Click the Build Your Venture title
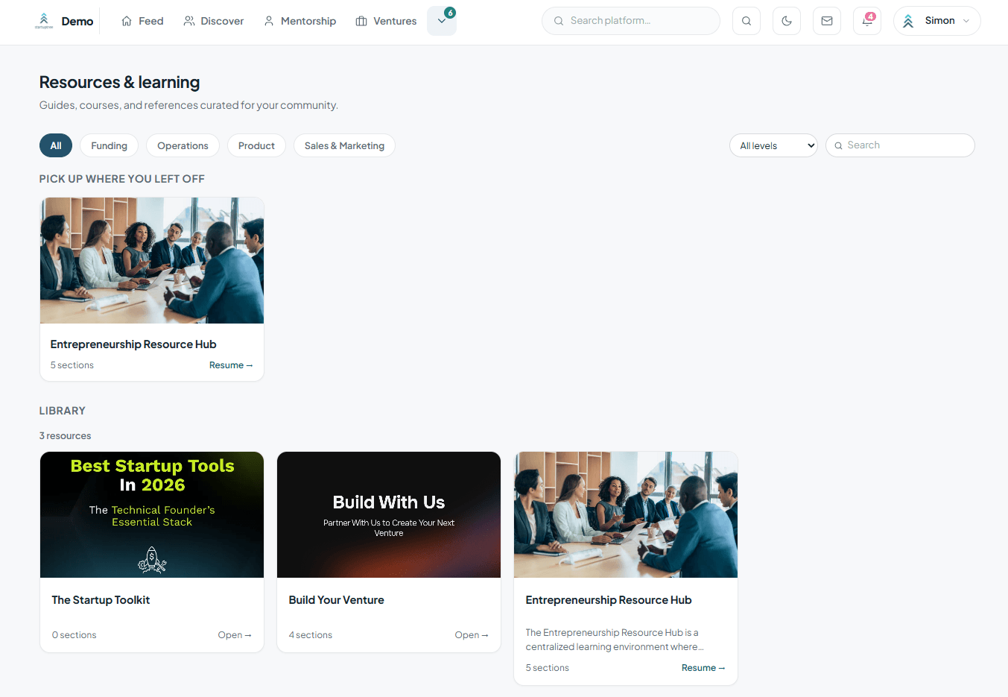 click(337, 600)
